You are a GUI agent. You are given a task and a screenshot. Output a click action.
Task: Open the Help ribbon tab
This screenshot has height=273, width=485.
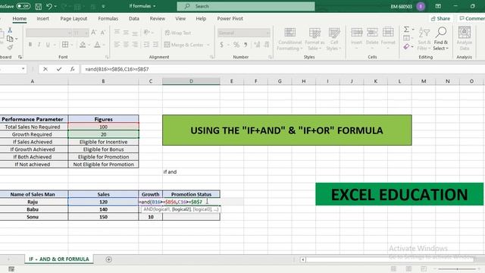[201, 18]
